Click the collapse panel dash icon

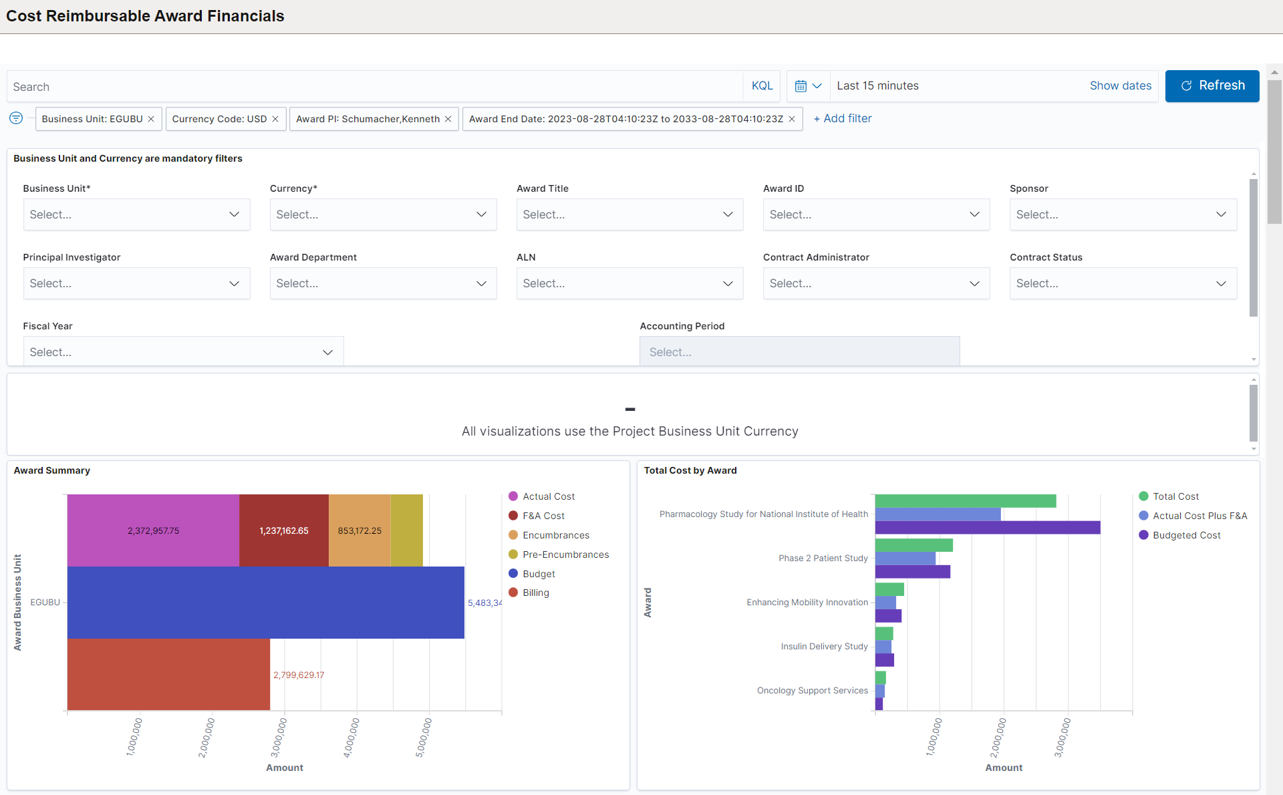[x=631, y=408]
